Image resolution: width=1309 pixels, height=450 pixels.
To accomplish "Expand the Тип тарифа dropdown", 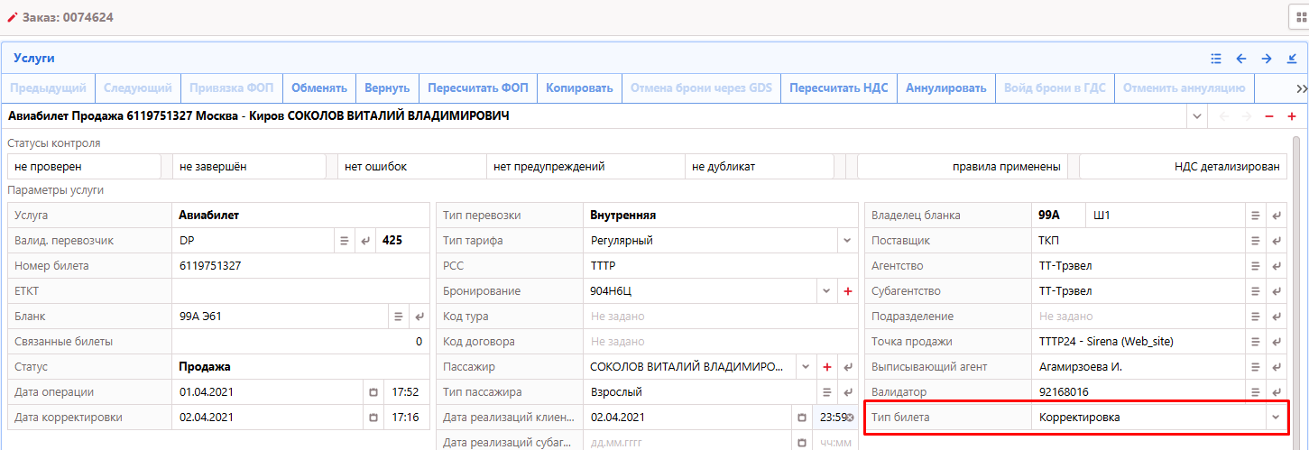I will click(846, 241).
